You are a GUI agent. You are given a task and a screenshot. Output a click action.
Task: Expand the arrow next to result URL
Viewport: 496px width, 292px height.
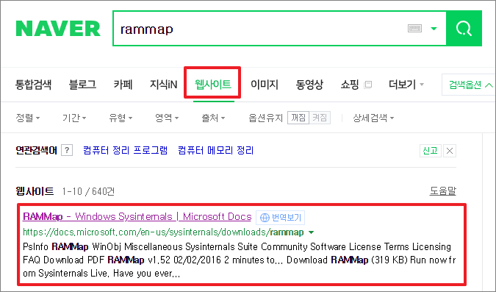[312, 232]
